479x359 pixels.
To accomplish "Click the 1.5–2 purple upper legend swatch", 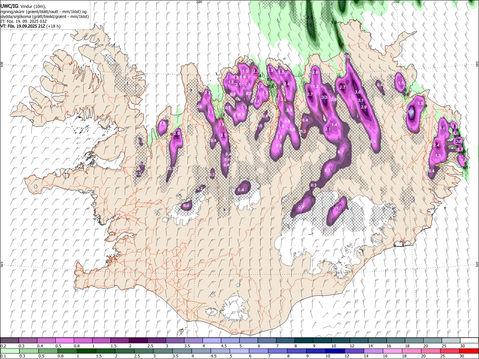I will 120,340.
